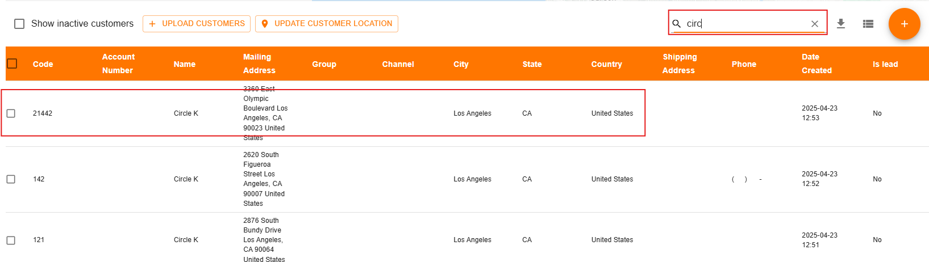Sort by the Date Created column header
Image resolution: width=929 pixels, height=262 pixels.
coord(816,64)
